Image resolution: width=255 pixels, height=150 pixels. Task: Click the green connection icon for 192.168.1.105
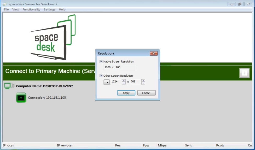coord(21,98)
